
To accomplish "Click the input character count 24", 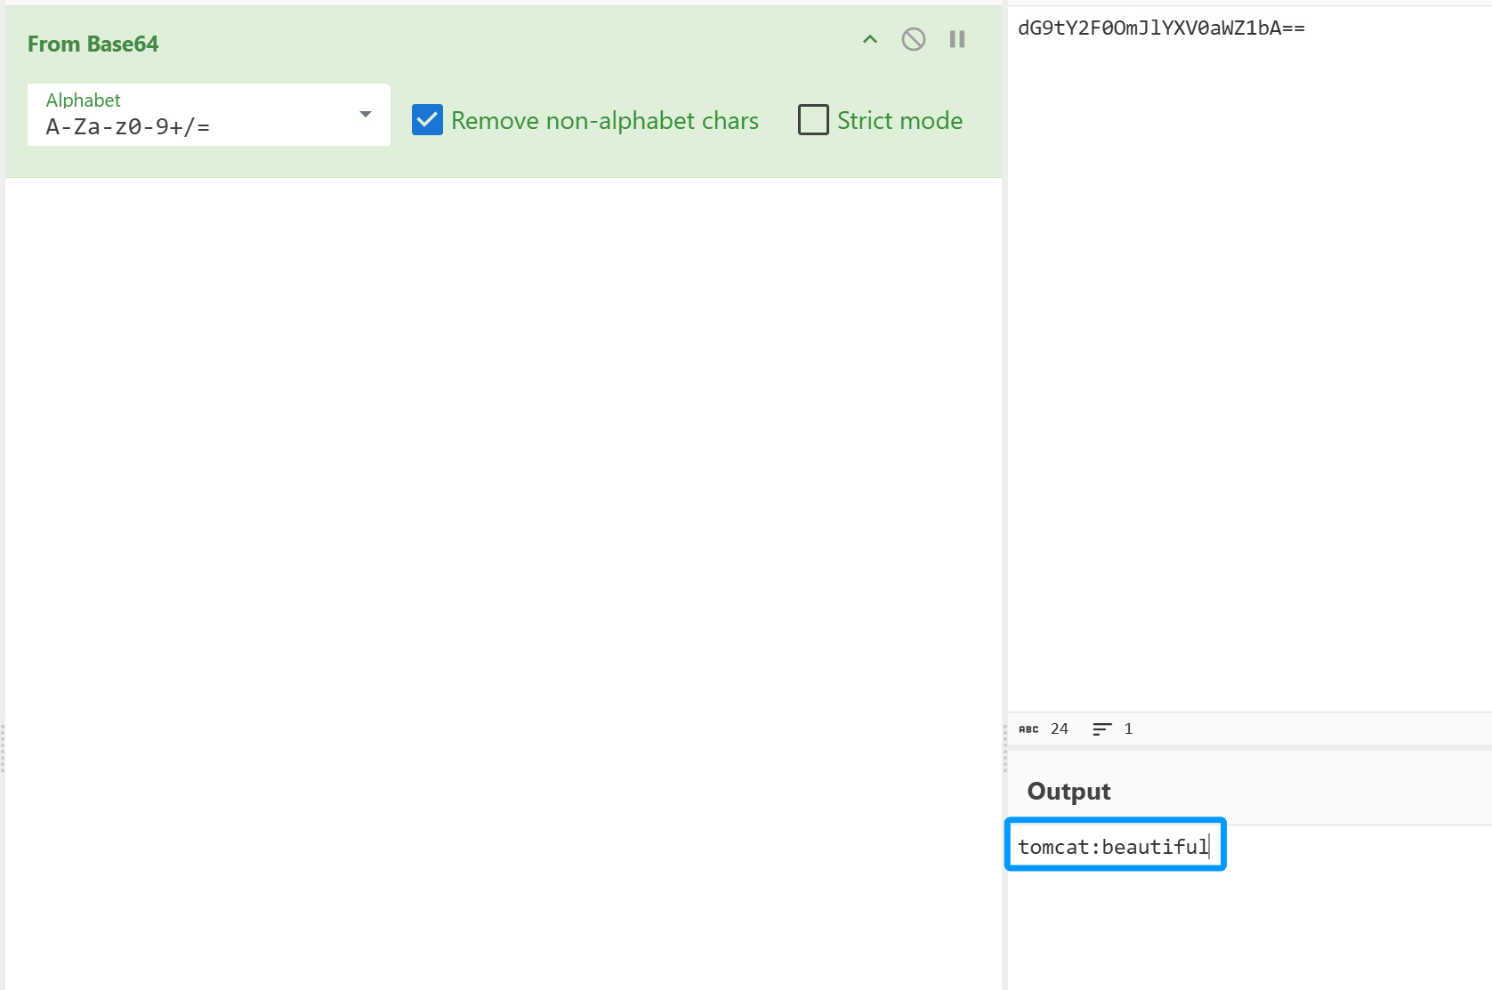I will coord(1060,728).
